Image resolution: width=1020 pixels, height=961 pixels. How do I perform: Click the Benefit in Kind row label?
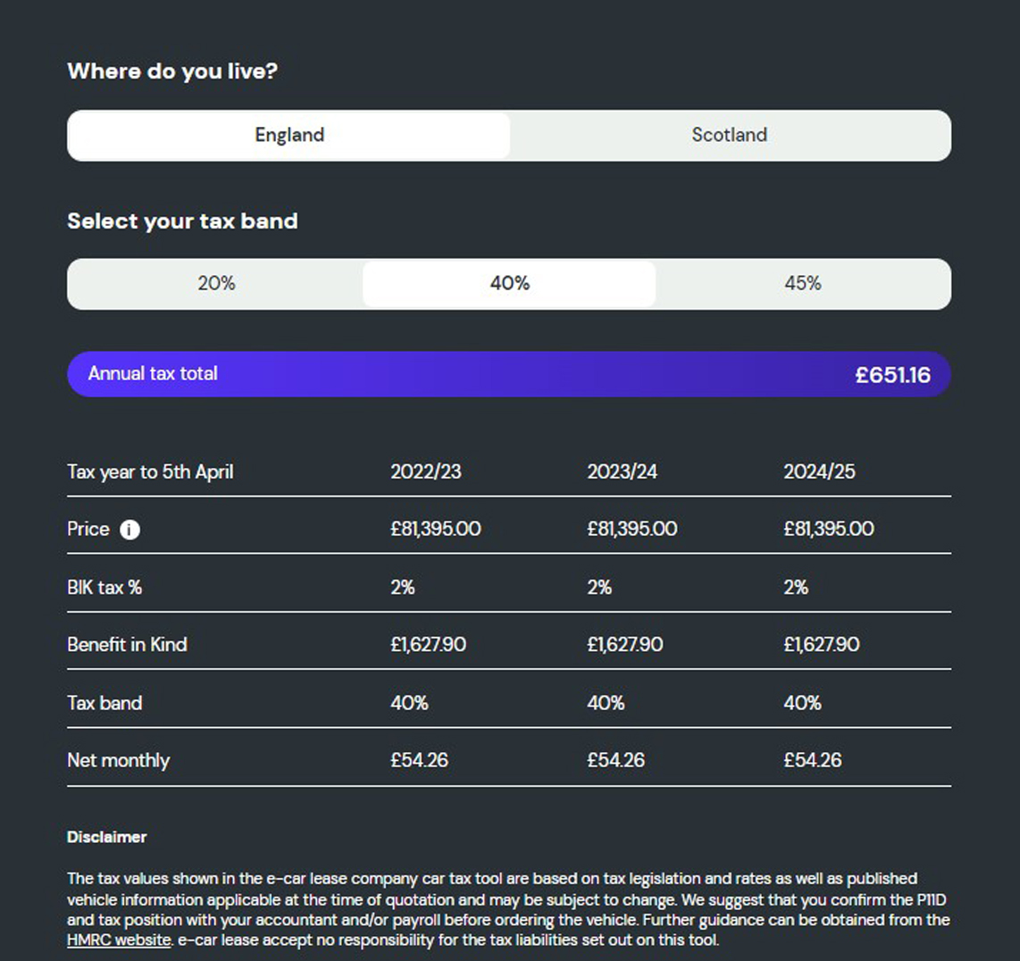click(126, 644)
